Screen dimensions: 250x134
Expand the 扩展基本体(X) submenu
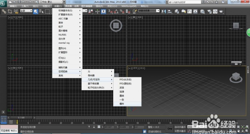click(x=67, y=15)
